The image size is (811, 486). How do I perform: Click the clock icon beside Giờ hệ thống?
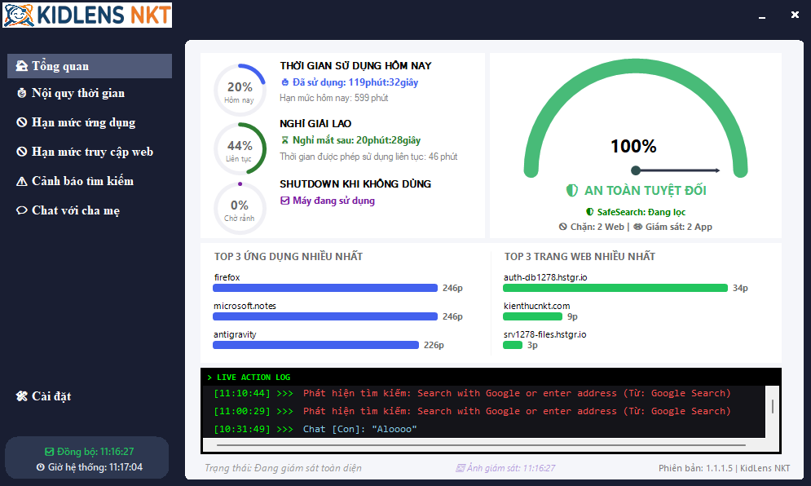pos(40,467)
